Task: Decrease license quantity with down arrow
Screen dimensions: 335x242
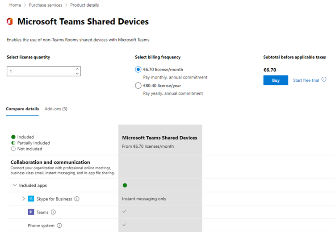Action: (x=77, y=73)
